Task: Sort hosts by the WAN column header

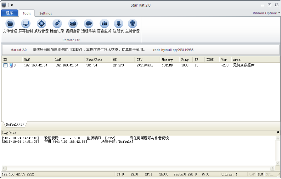Action: 38,60
